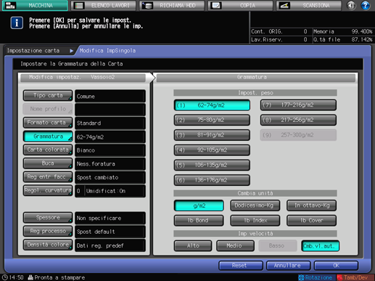
Task: Choose the g/m2 unit
Action: coord(199,205)
